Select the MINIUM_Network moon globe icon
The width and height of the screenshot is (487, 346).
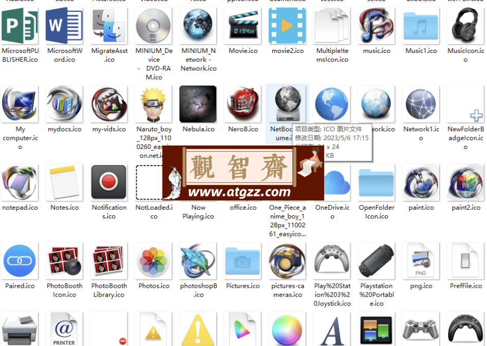[198, 26]
